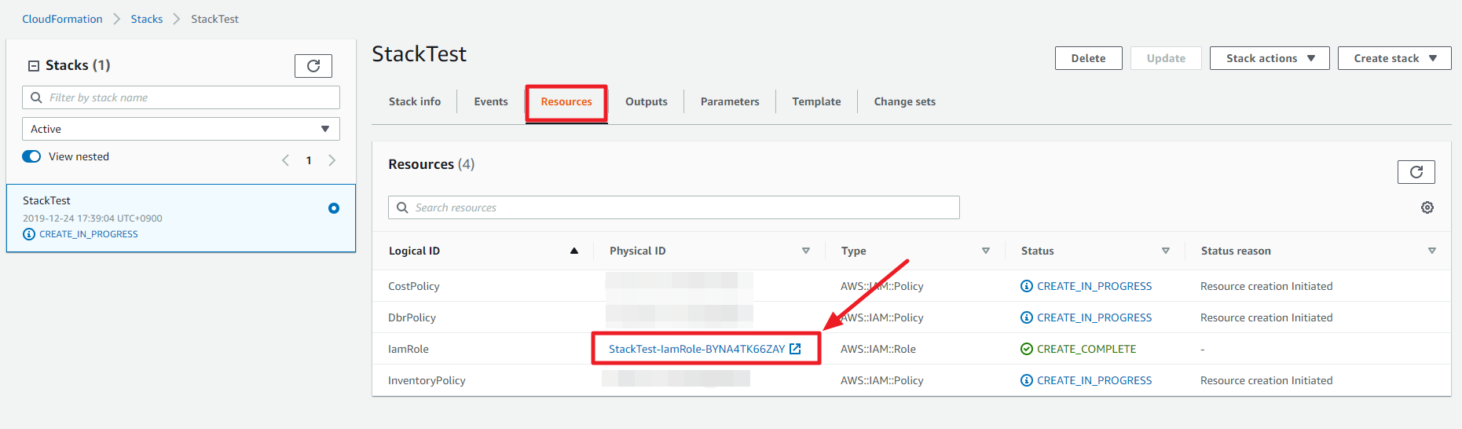Go to next page of stacks
Viewport: 1462px width, 429px height.
tap(332, 160)
